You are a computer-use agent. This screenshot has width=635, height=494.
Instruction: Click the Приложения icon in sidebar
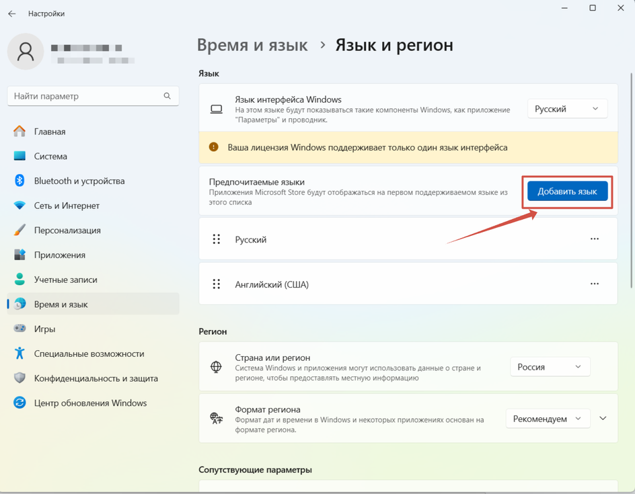point(20,255)
